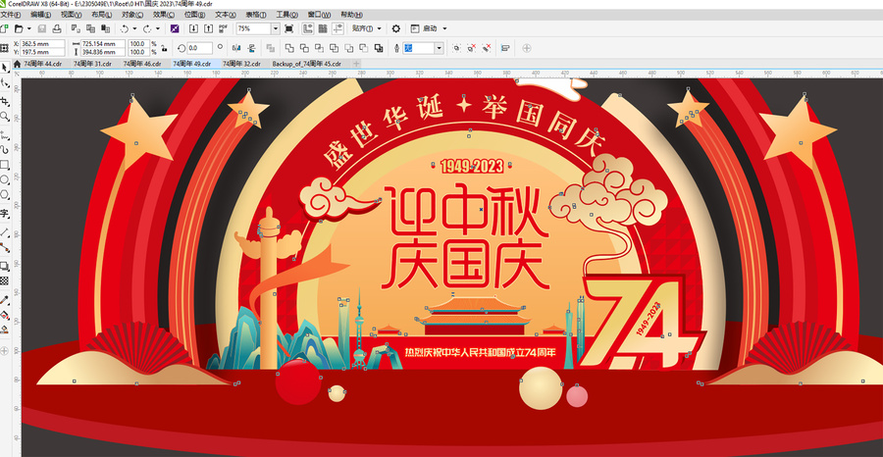Select the Smart Fill tool

coord(5,330)
